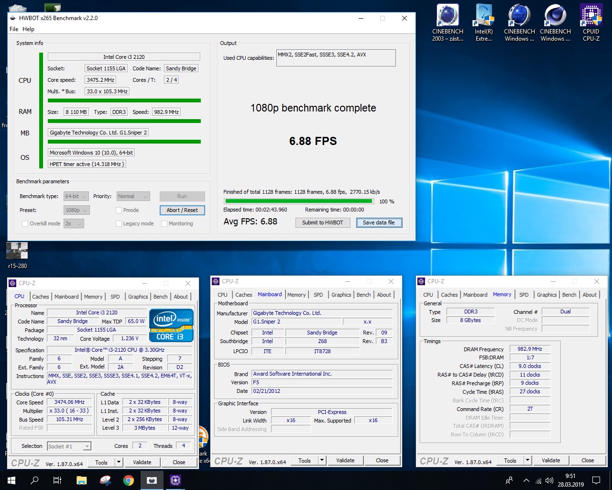Select the CPU-Z taskbar icon
Screen dimensions: 612x490
tap(175, 480)
